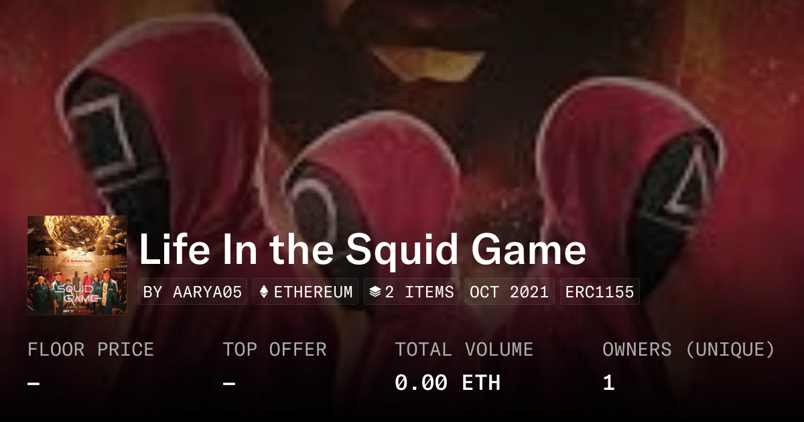
Task: Click the Life In the Squid Game title
Action: pos(362,249)
